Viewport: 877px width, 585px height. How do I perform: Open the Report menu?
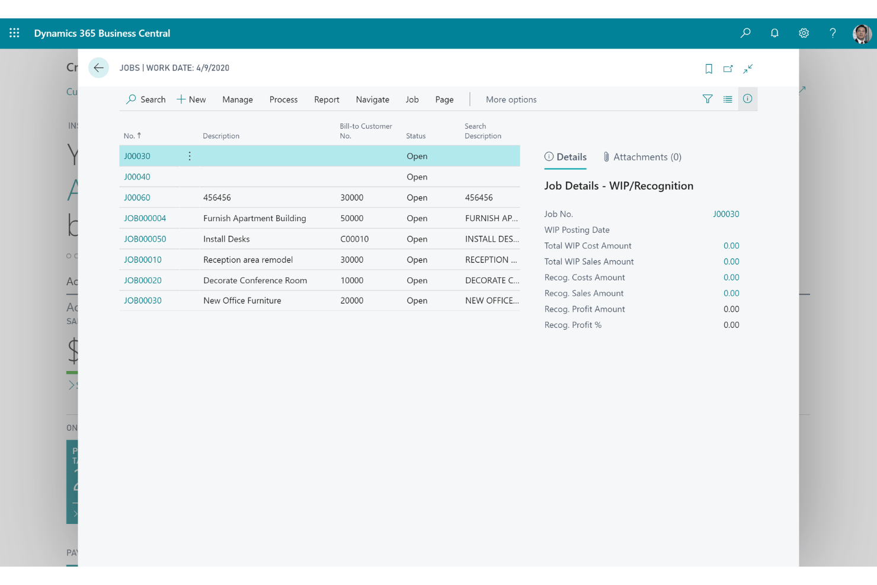pyautogui.click(x=327, y=100)
